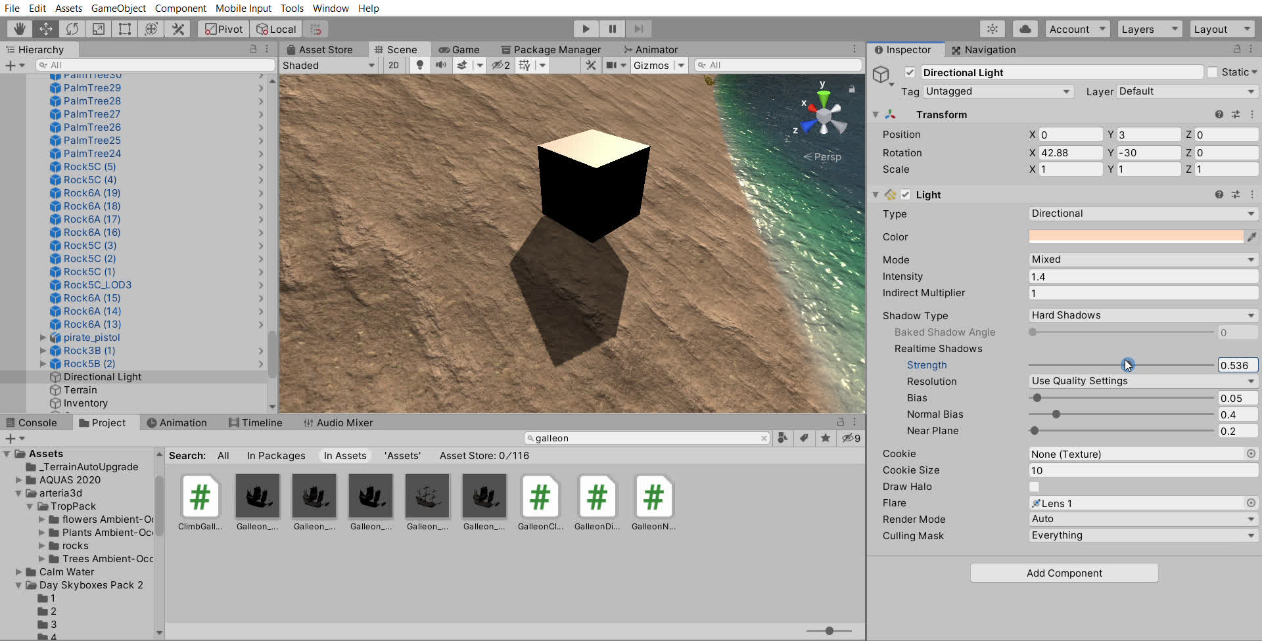Click the In Packages search filter

[x=275, y=455]
